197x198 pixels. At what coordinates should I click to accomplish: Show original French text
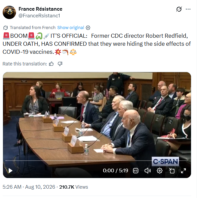(x=71, y=27)
